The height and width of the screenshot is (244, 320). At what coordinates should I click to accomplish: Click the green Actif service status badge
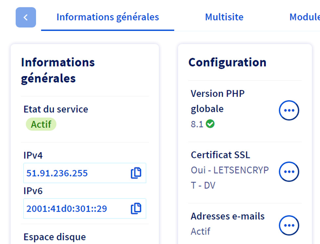point(41,124)
